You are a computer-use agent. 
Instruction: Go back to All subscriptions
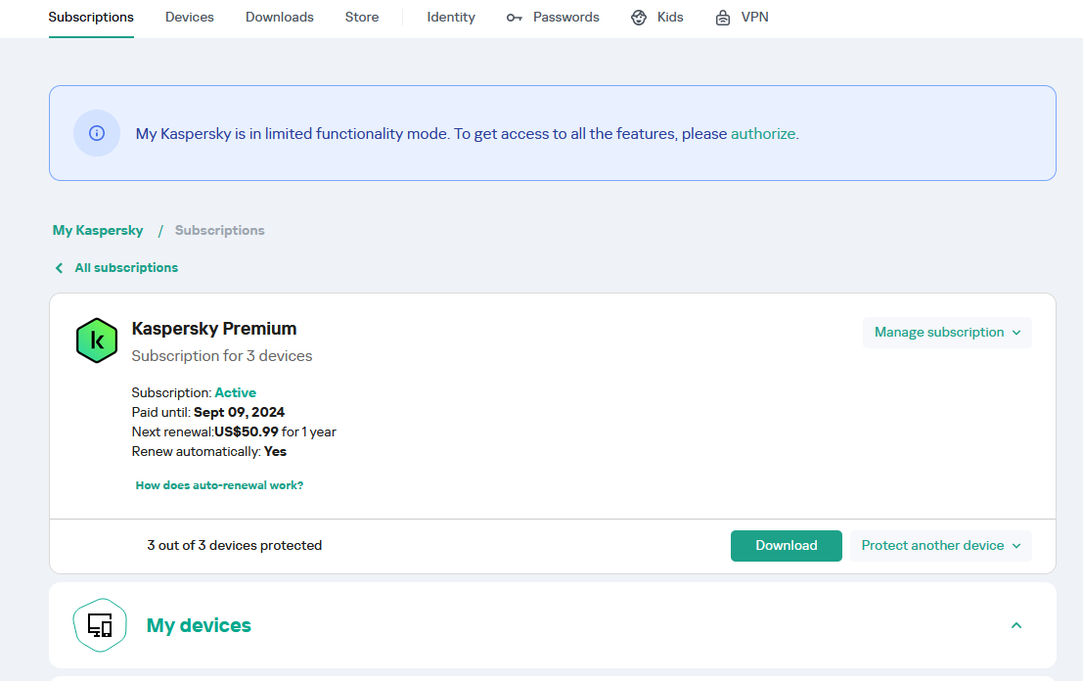click(126, 268)
